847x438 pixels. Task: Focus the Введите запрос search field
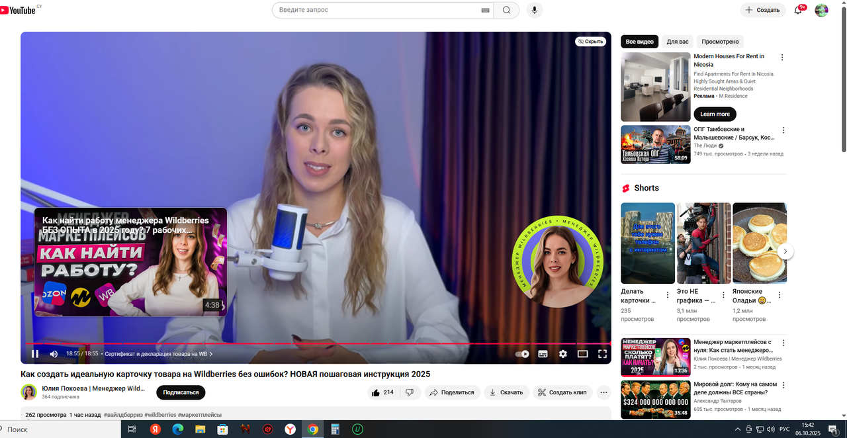tap(377, 10)
